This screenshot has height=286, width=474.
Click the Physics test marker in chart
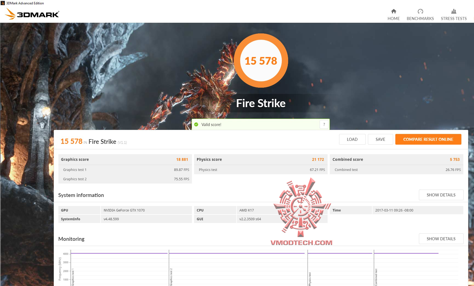[x=310, y=279]
